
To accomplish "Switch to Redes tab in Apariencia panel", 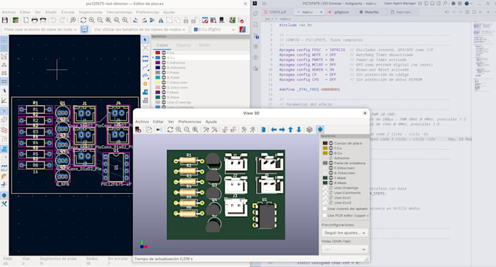I will (204, 45).
